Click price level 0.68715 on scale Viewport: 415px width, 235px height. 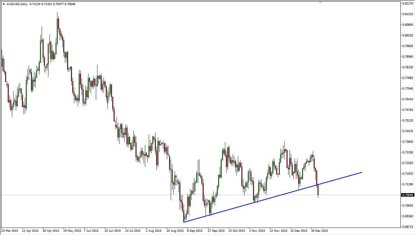coord(408,227)
